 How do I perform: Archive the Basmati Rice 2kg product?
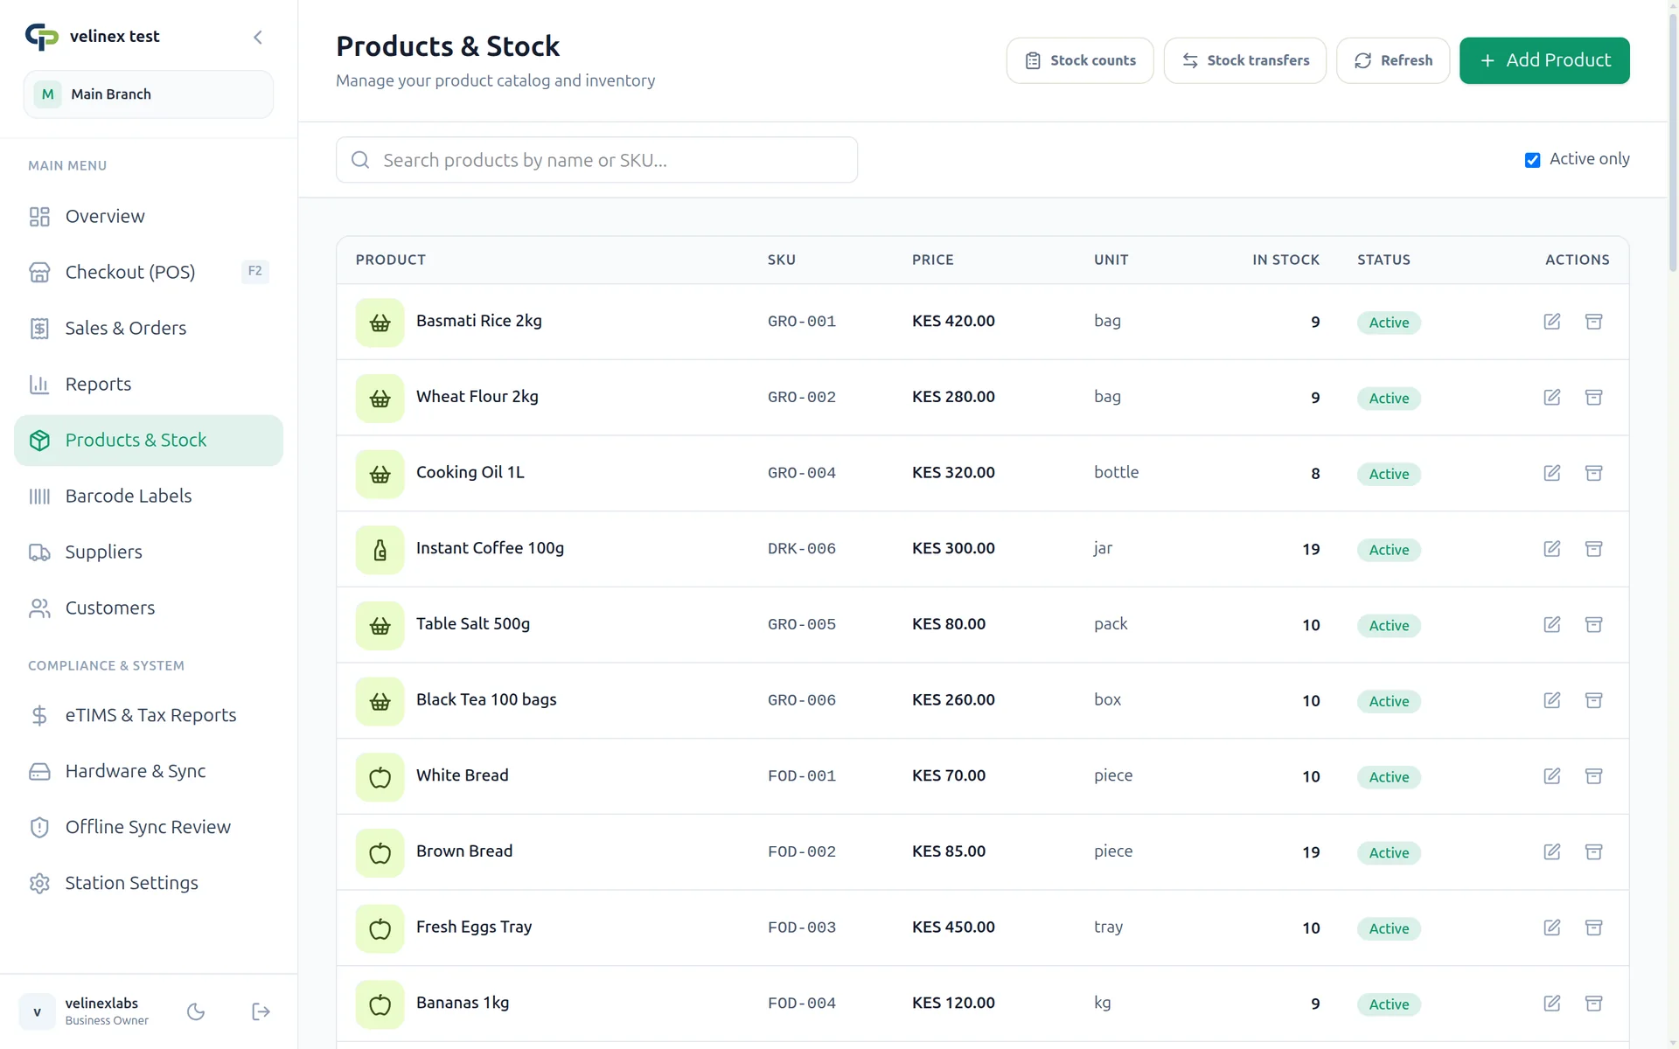click(1593, 322)
